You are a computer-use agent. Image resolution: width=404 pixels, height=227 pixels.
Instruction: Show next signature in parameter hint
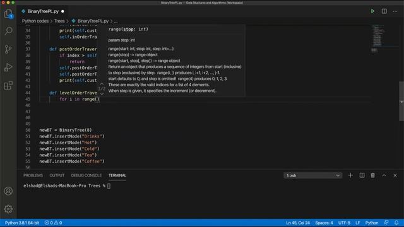pos(102,94)
